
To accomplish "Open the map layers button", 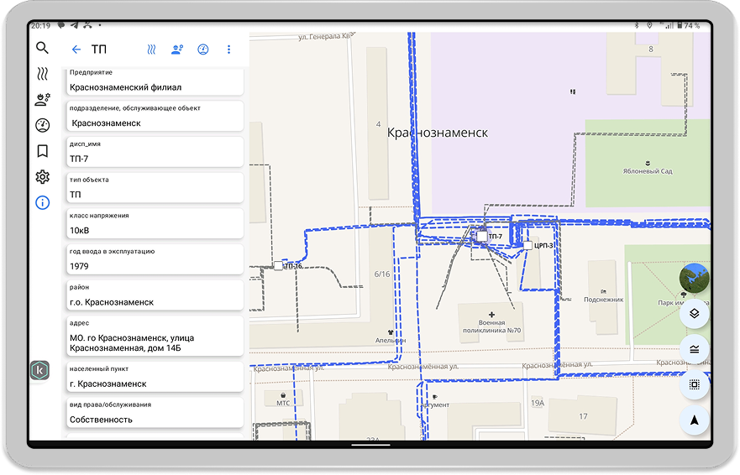I will coord(694,314).
